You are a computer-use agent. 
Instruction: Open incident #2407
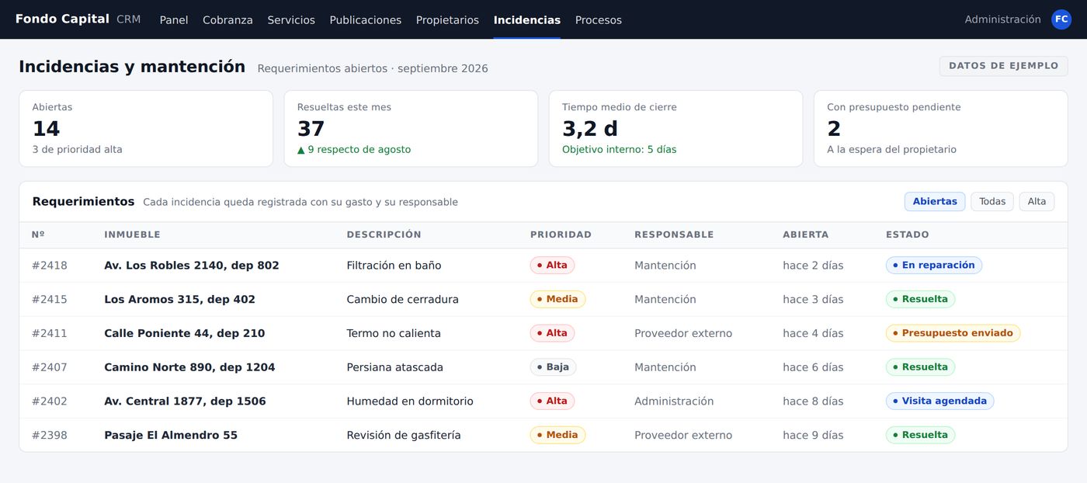point(50,367)
